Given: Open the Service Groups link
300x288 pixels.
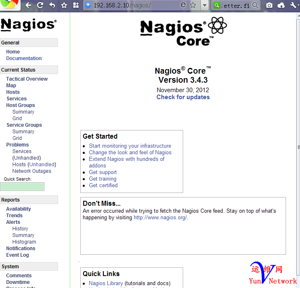Looking at the screenshot, I should point(24,125).
